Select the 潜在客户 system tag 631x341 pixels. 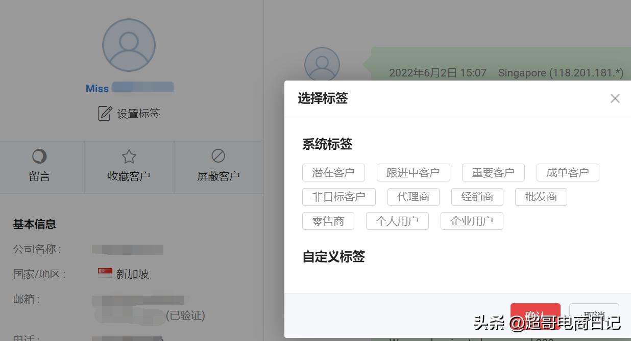[334, 172]
